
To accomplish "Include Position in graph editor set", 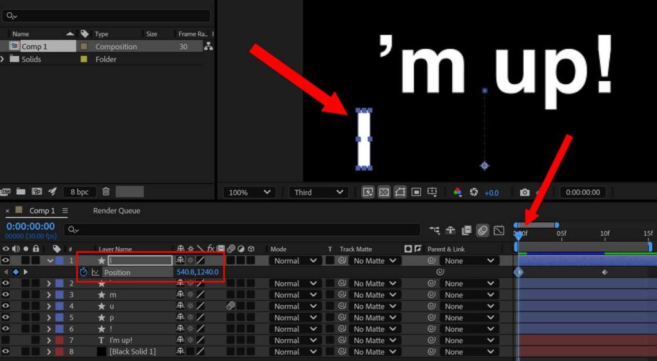I will click(95, 273).
